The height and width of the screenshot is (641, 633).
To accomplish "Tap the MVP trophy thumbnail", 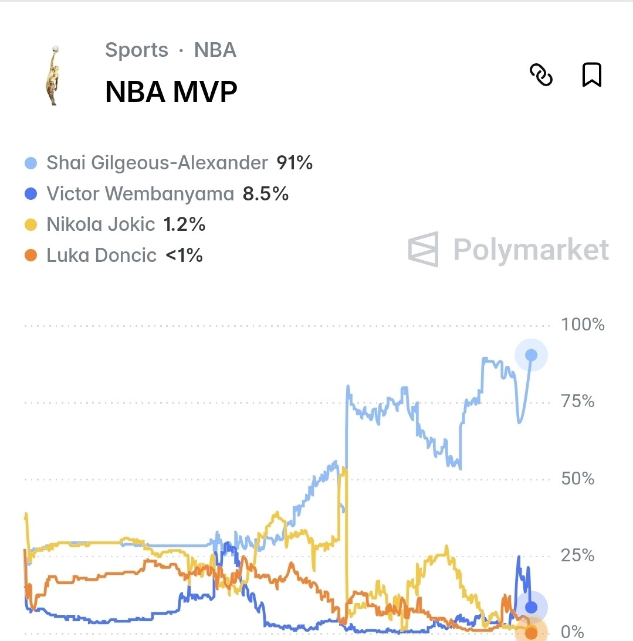I will (53, 75).
